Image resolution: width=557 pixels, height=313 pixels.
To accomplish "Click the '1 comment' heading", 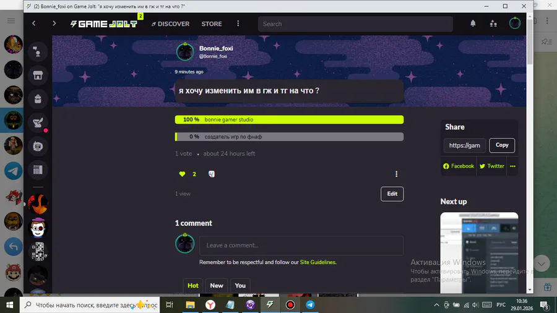I will 193,223.
